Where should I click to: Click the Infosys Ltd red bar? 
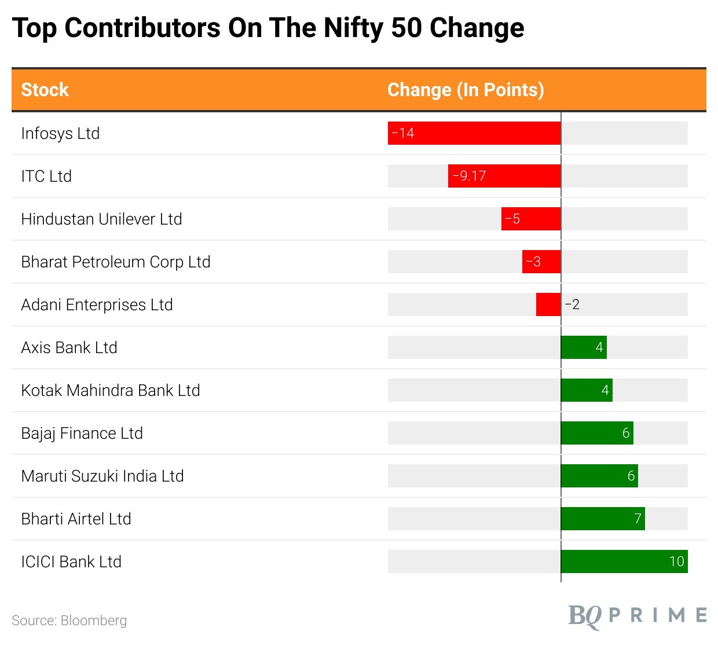(474, 133)
